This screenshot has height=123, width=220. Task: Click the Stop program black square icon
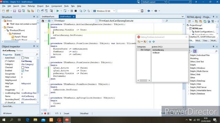pyautogui.click(x=76, y=11)
